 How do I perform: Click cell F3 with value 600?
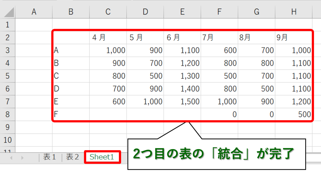pos(220,50)
